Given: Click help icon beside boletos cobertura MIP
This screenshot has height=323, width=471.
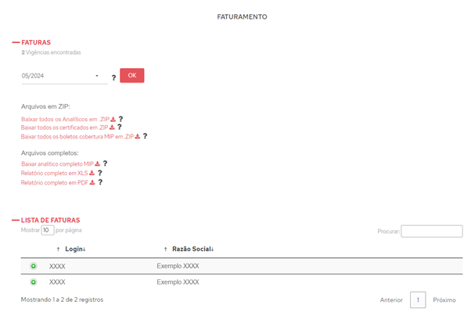Looking at the screenshot, I should (x=145, y=136).
